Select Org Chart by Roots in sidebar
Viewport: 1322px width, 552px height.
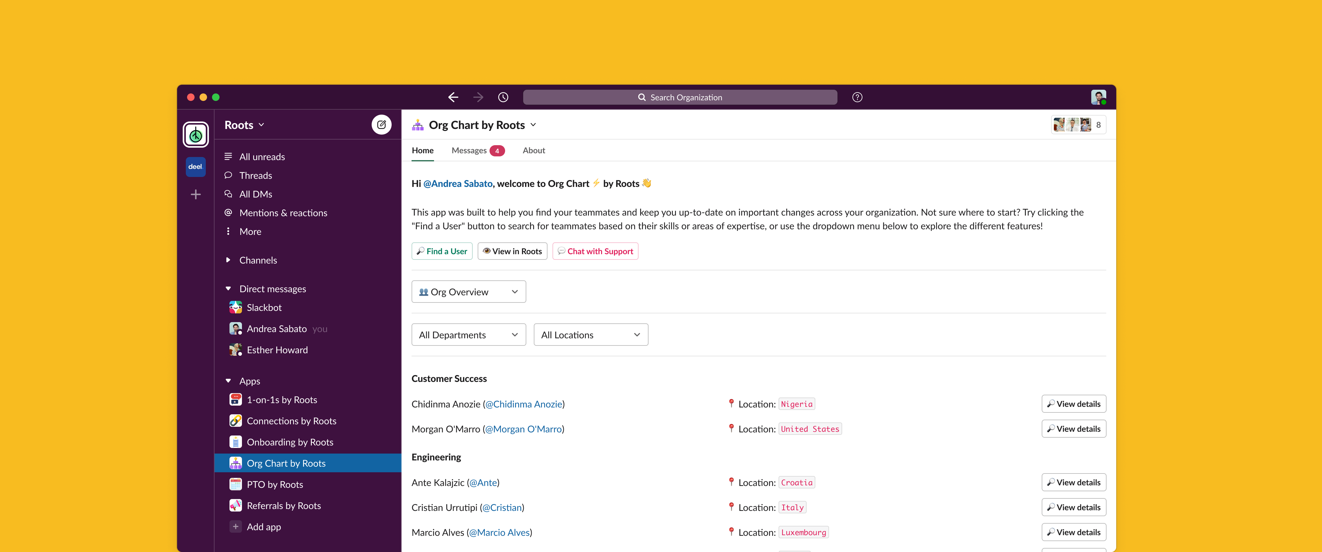[307, 463]
